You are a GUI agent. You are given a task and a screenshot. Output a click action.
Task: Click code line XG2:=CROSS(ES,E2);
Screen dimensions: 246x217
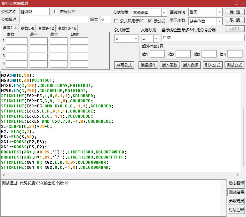[24, 147]
